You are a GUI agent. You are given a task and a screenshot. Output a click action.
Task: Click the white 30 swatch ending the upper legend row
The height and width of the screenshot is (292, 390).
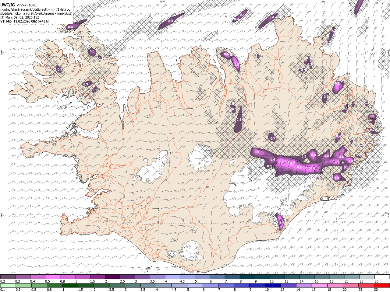(382, 277)
